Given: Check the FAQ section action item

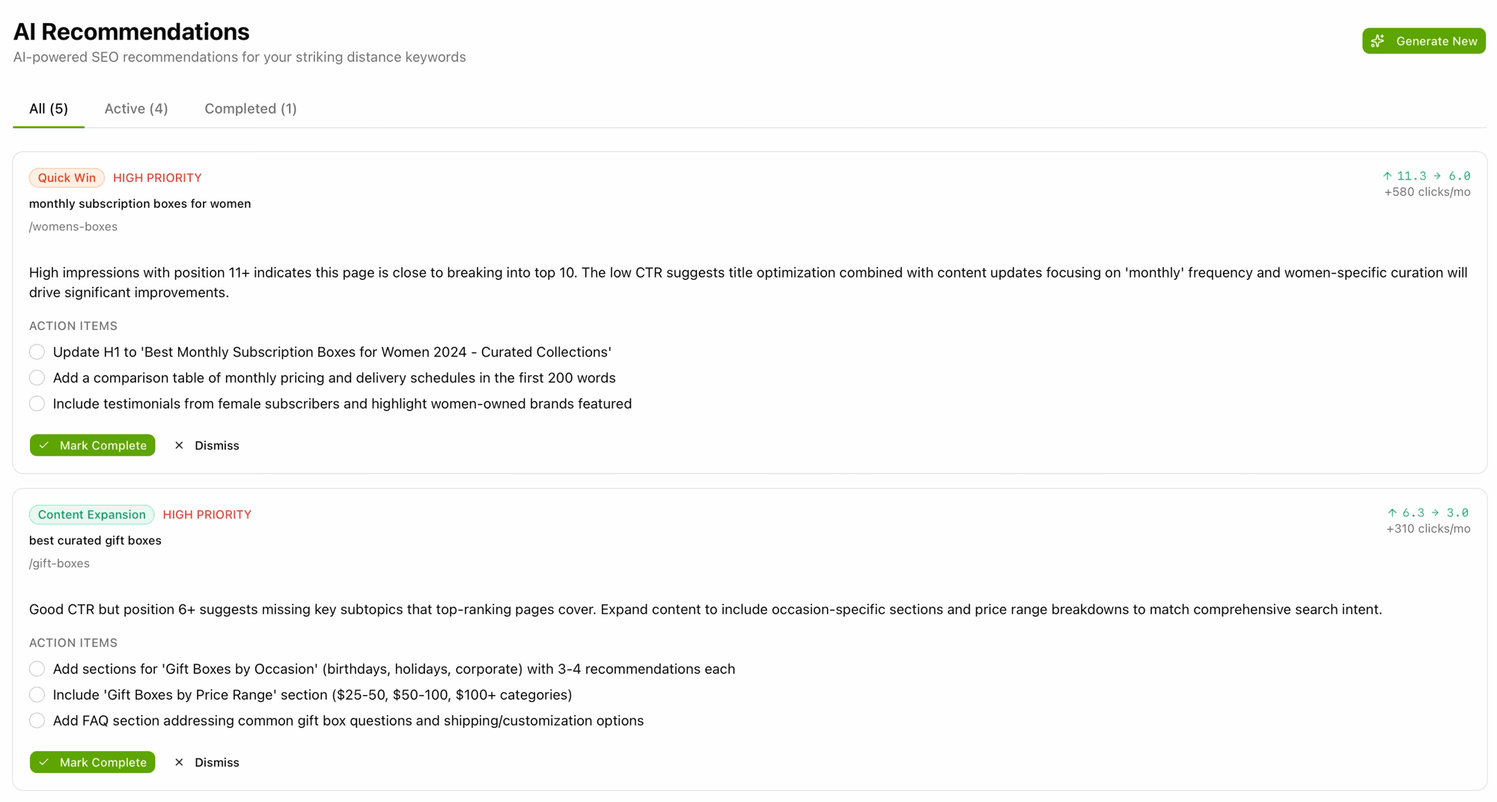Looking at the screenshot, I should (37, 720).
